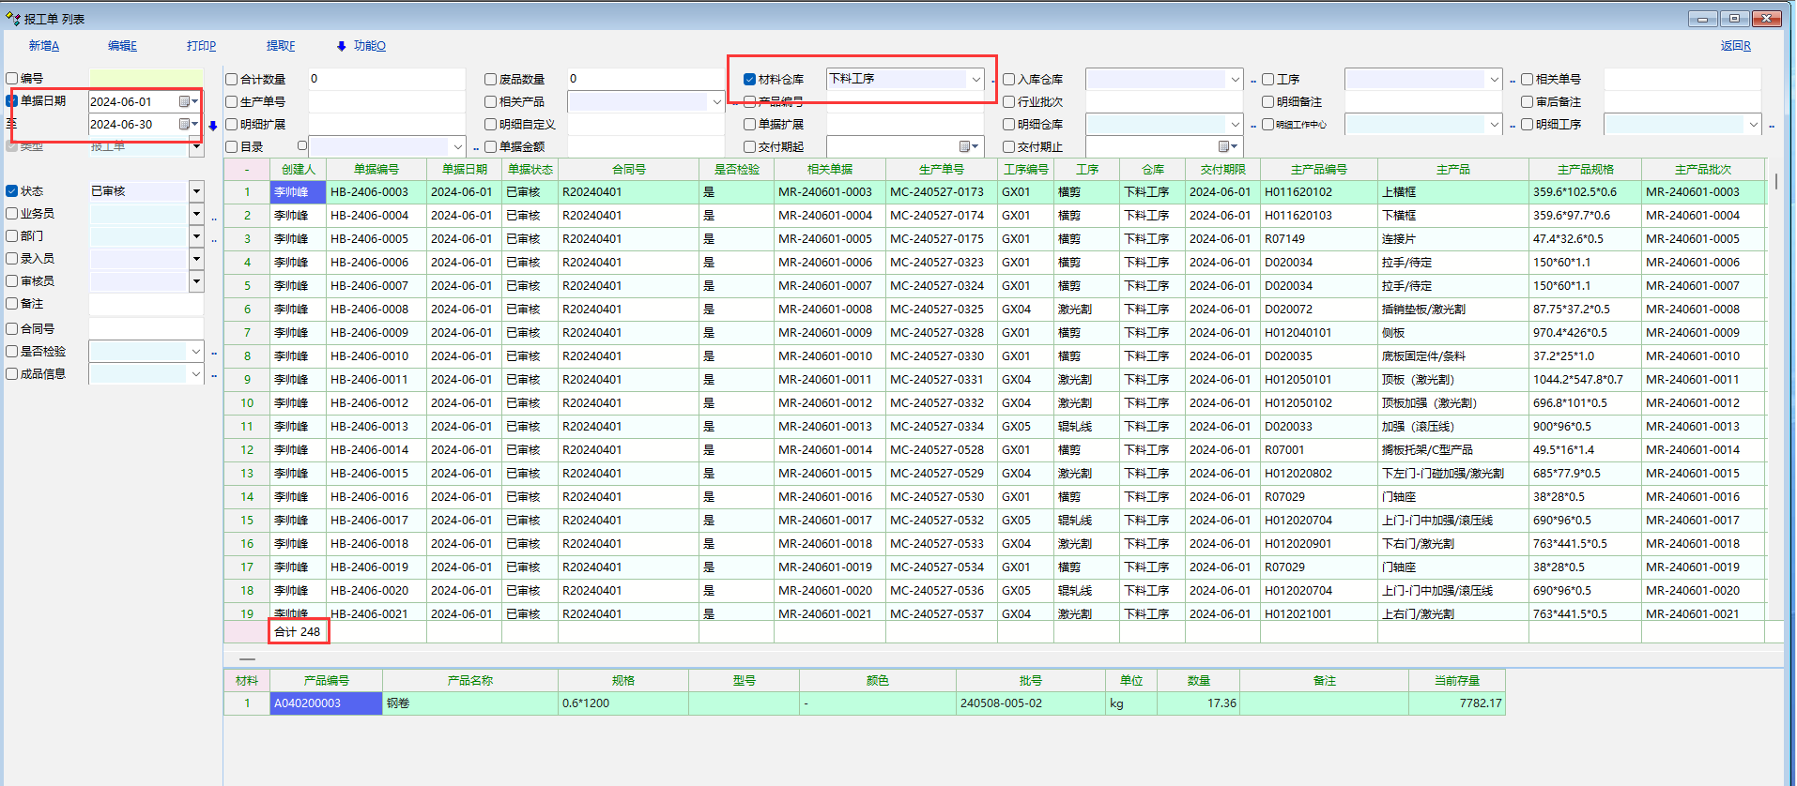Viewport: 1797px width, 786px height.
Task: Open calendar icon in 交付期起 field
Action: click(964, 146)
